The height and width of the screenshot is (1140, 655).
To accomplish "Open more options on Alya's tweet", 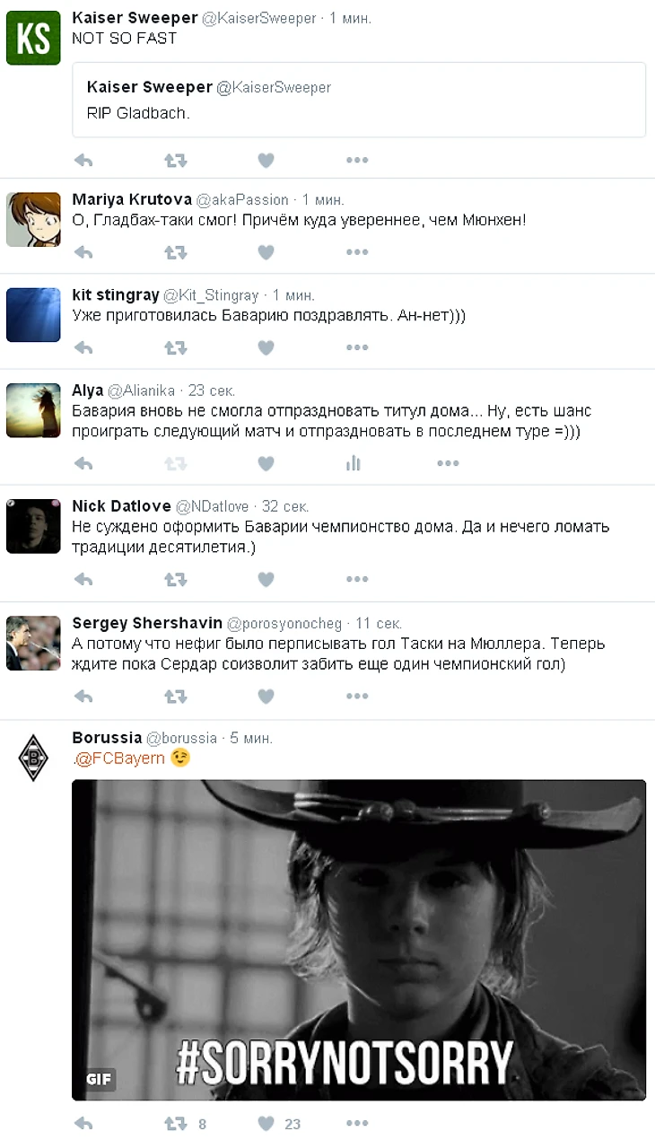I will 448,463.
